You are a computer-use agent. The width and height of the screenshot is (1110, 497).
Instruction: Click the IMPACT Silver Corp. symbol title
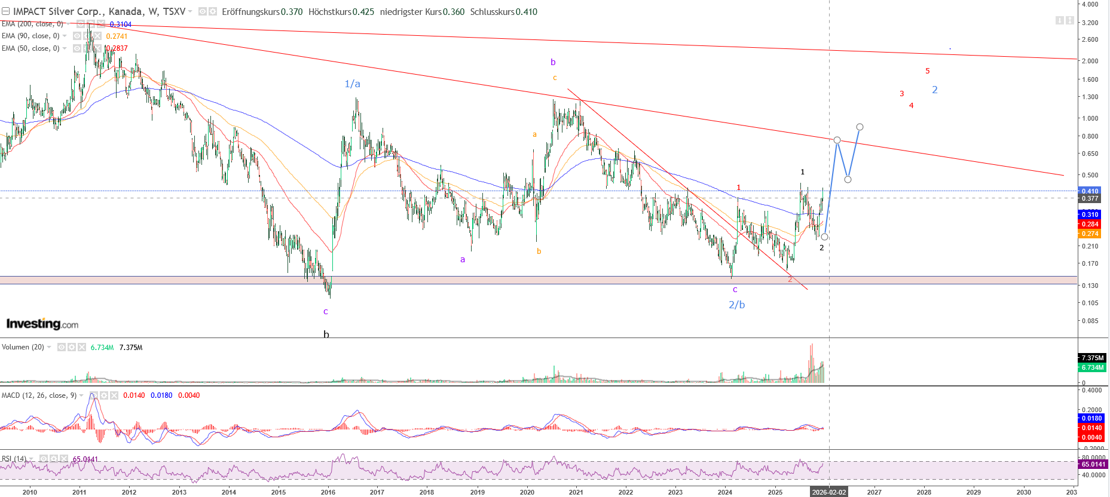pyautogui.click(x=99, y=11)
